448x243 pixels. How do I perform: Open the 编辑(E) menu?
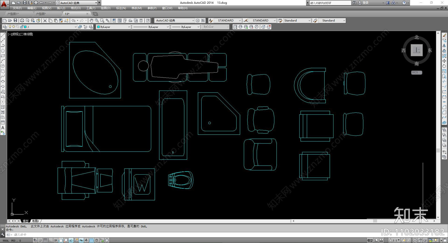[32, 8]
